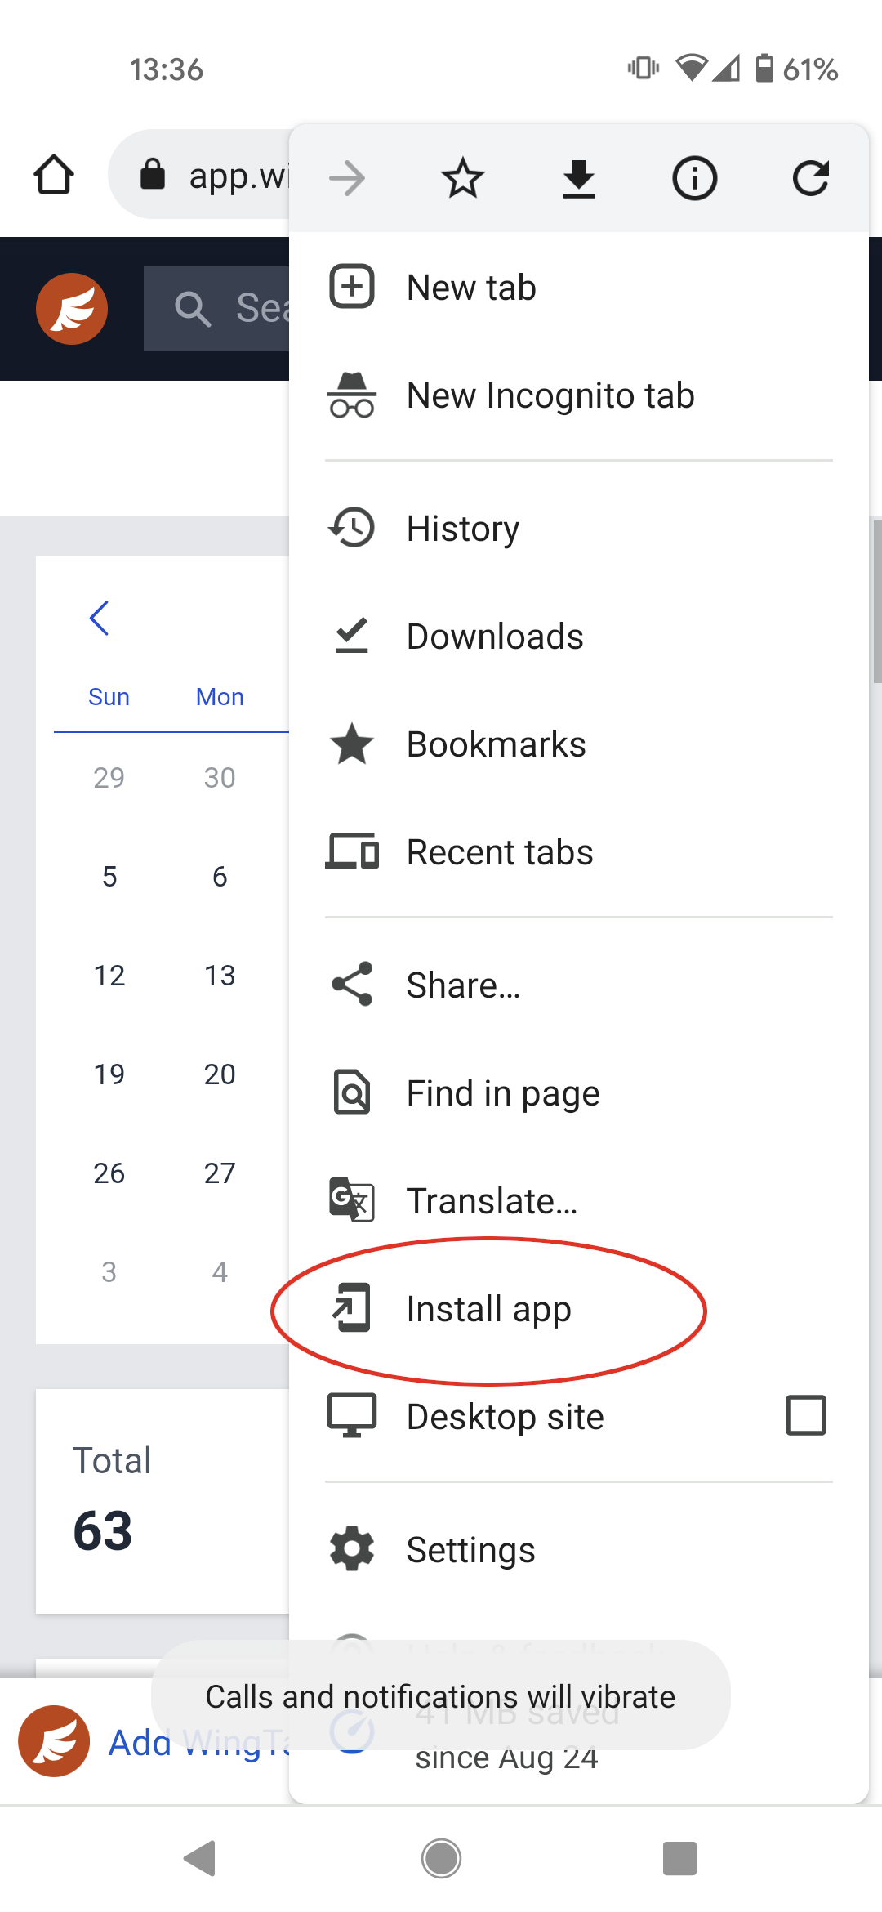Toggle the Desktop site checkbox
The image size is (882, 1912).
pos(805,1416)
